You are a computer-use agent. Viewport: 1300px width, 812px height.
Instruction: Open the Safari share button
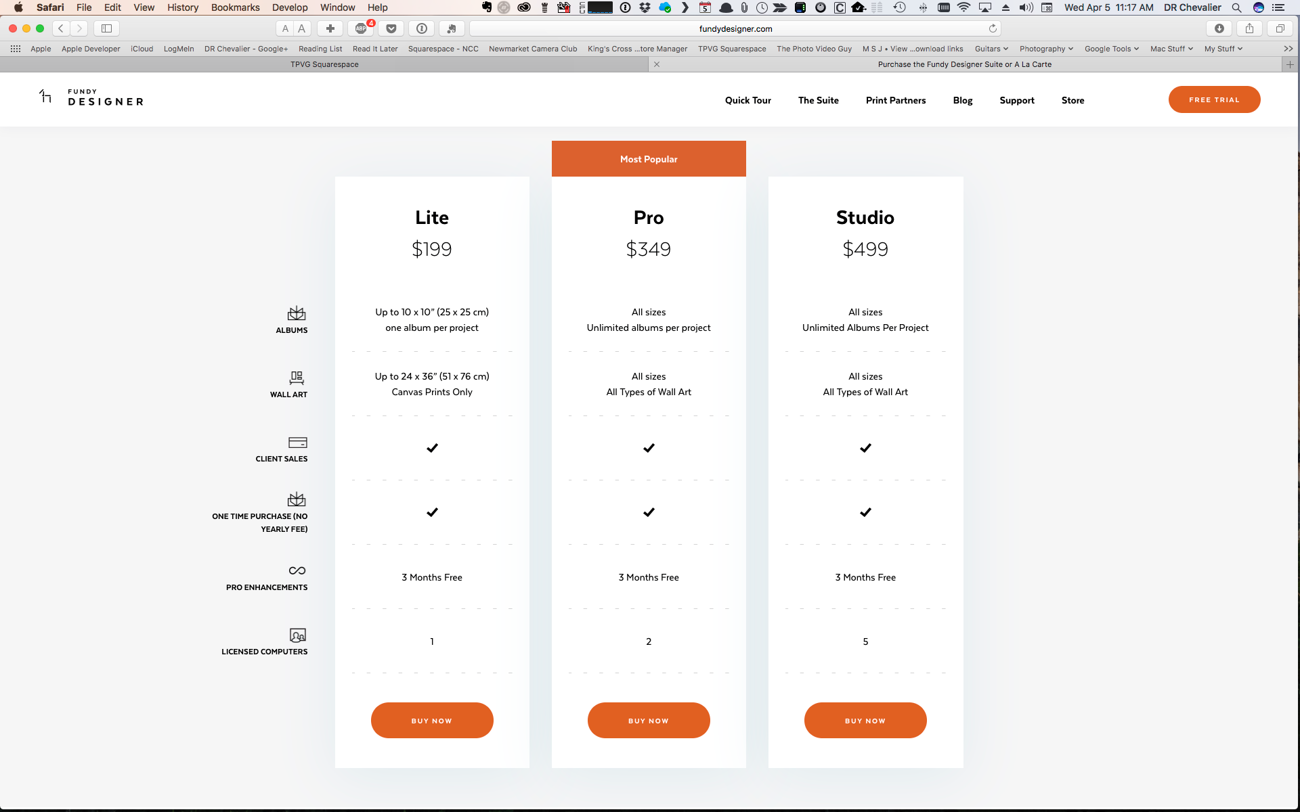1250,28
